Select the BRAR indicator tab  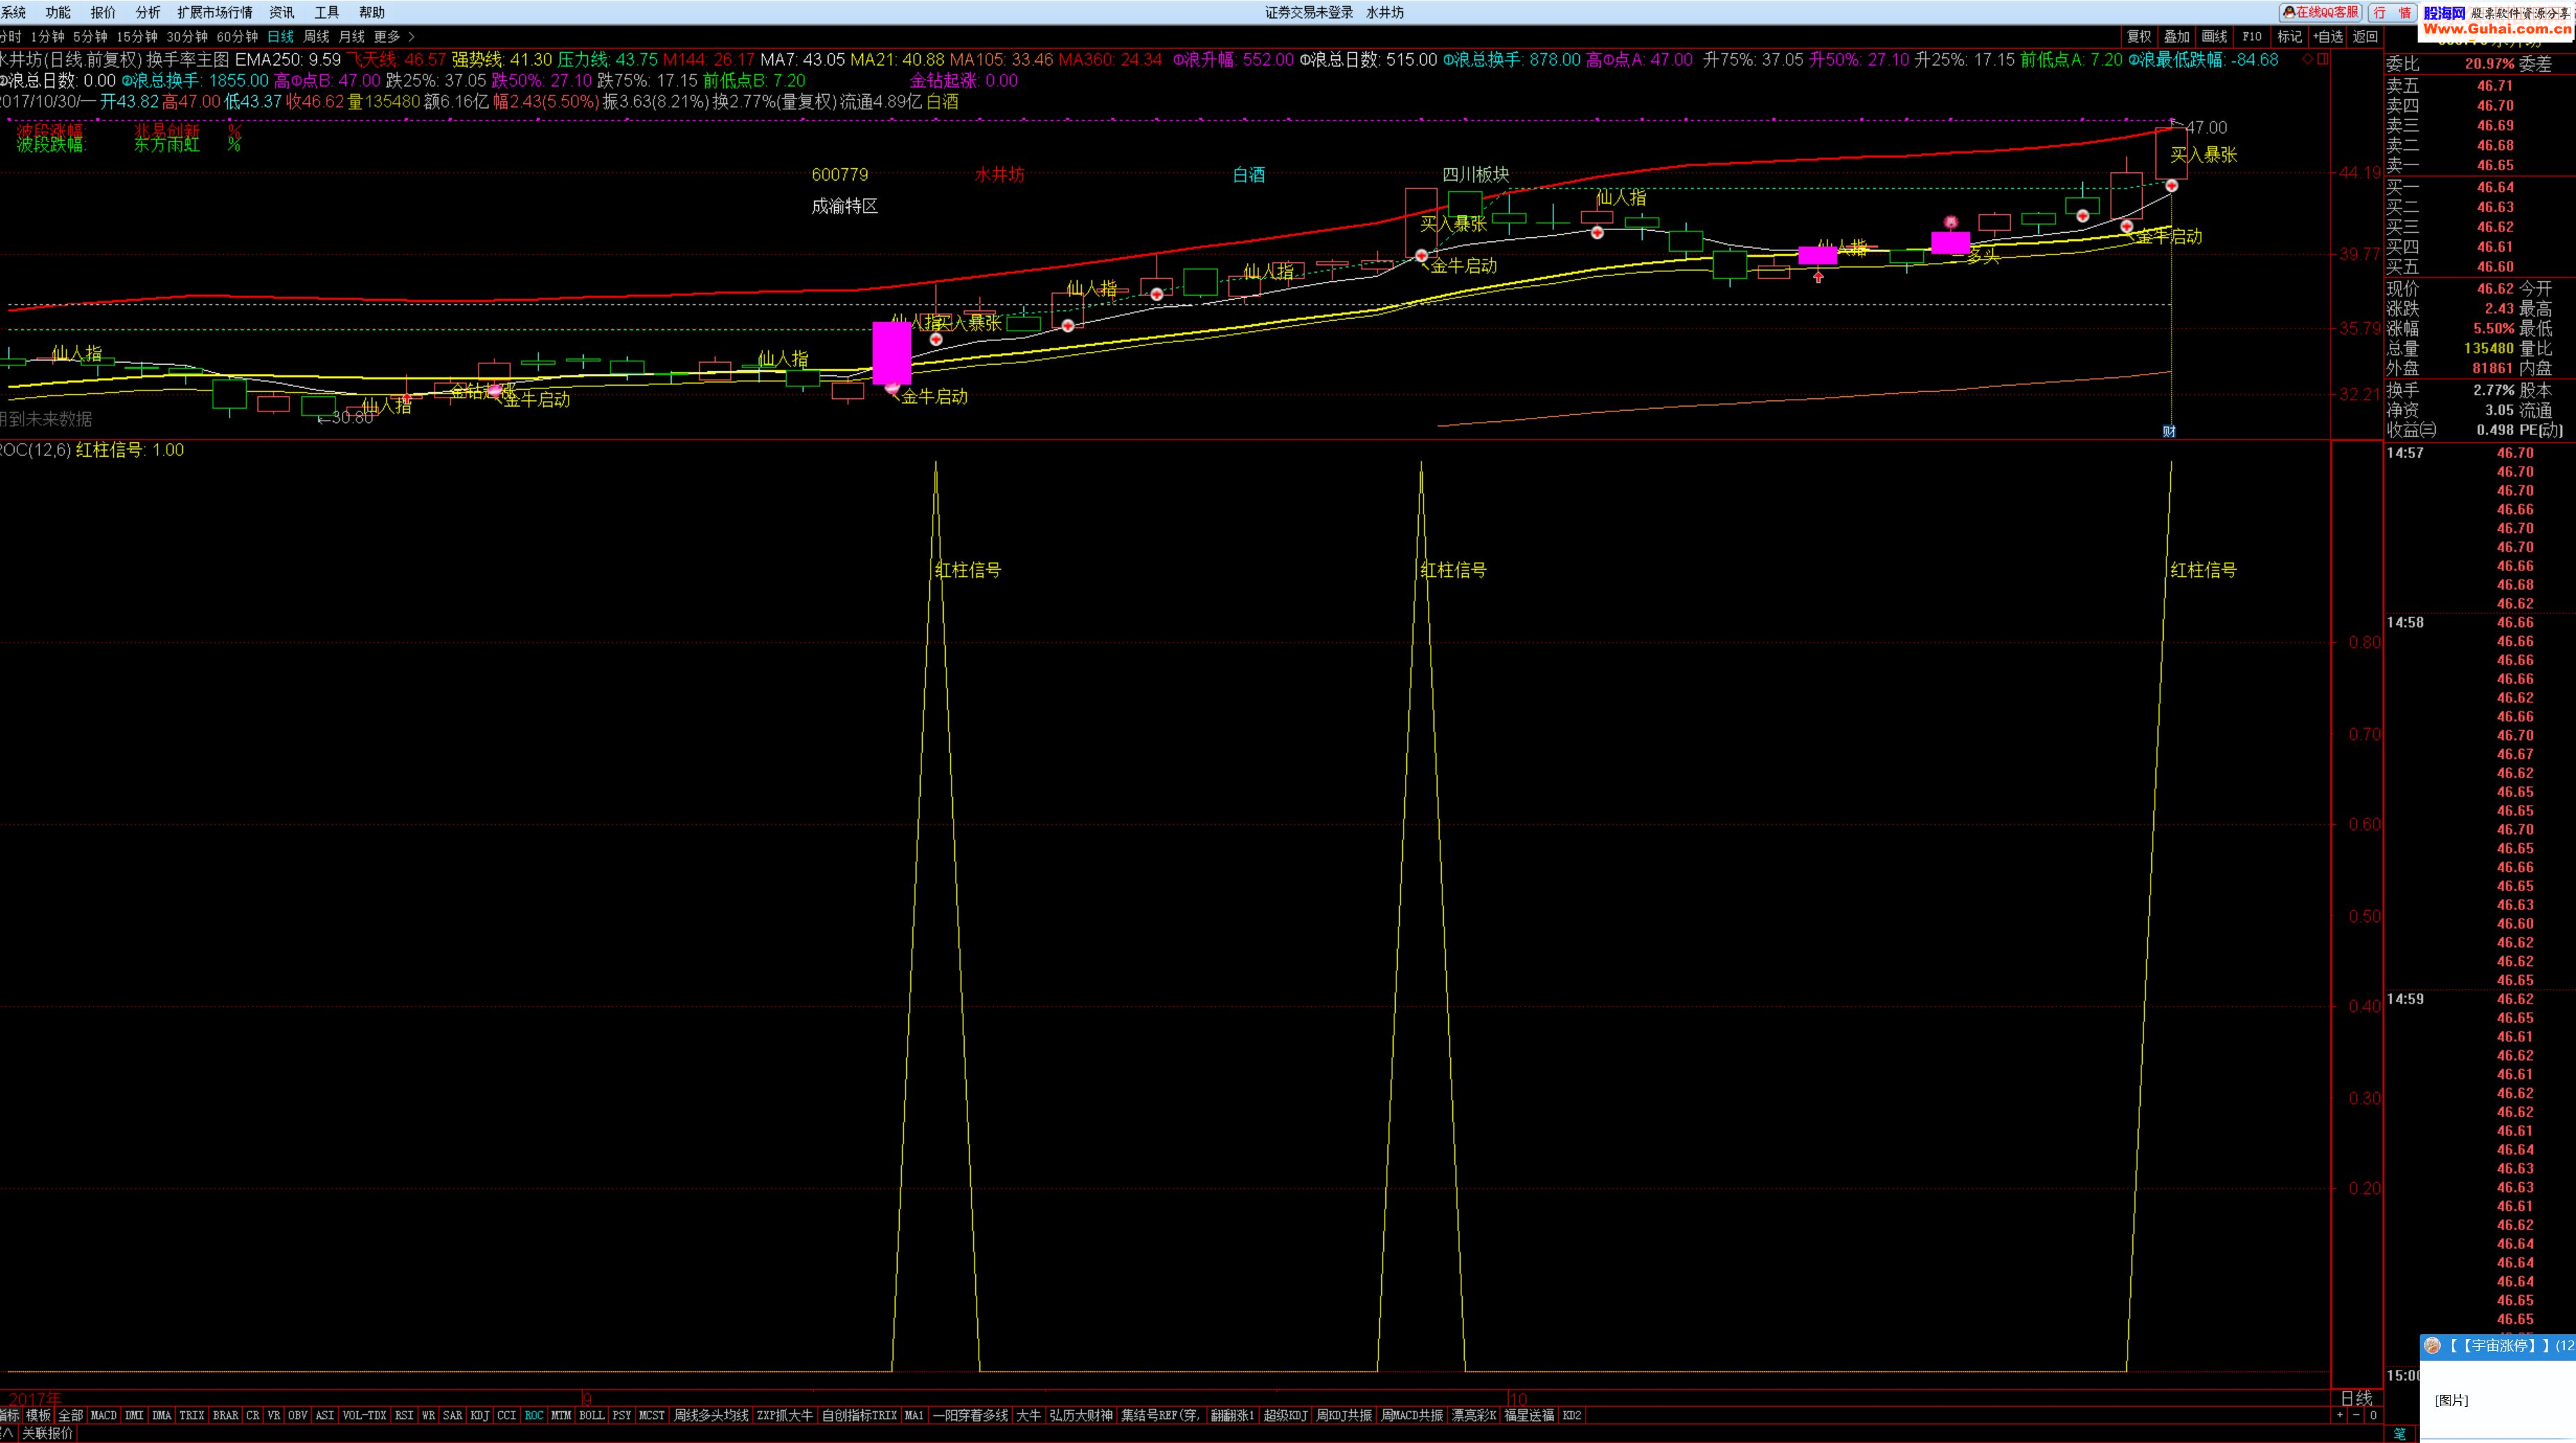coord(226,1415)
